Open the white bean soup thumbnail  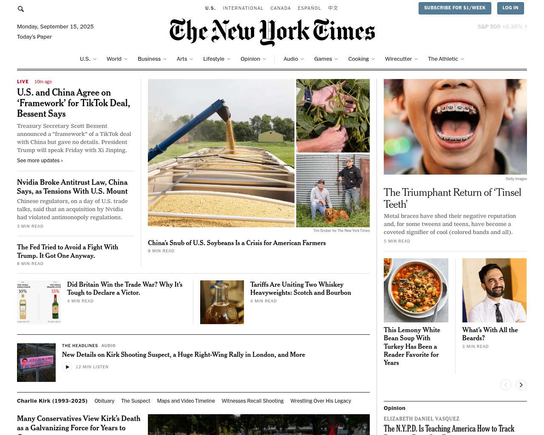[416, 290]
